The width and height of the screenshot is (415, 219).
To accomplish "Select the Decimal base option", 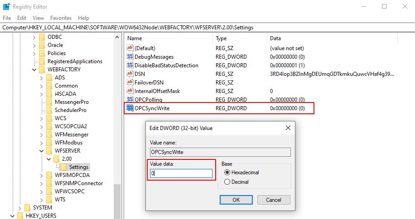I will point(236,182).
